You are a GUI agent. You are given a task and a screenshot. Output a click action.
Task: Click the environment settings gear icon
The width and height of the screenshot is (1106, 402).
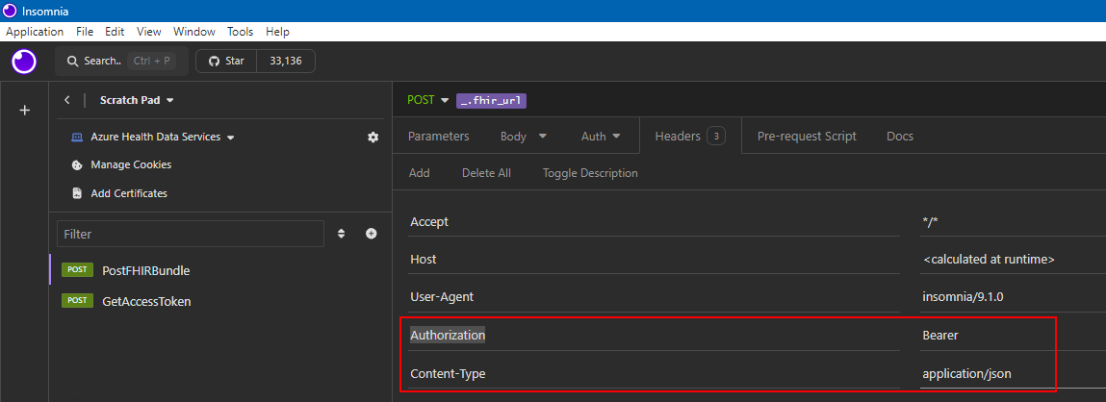click(373, 137)
